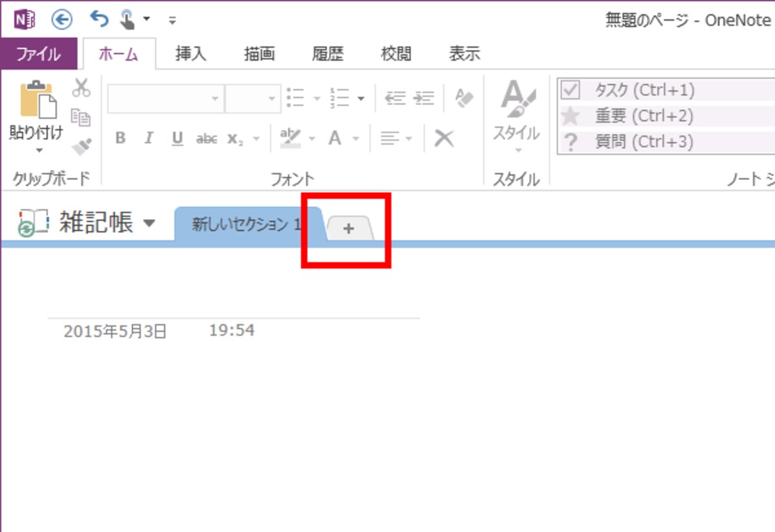The image size is (775, 532).
Task: Select the Format Painter brush
Action: (x=81, y=147)
